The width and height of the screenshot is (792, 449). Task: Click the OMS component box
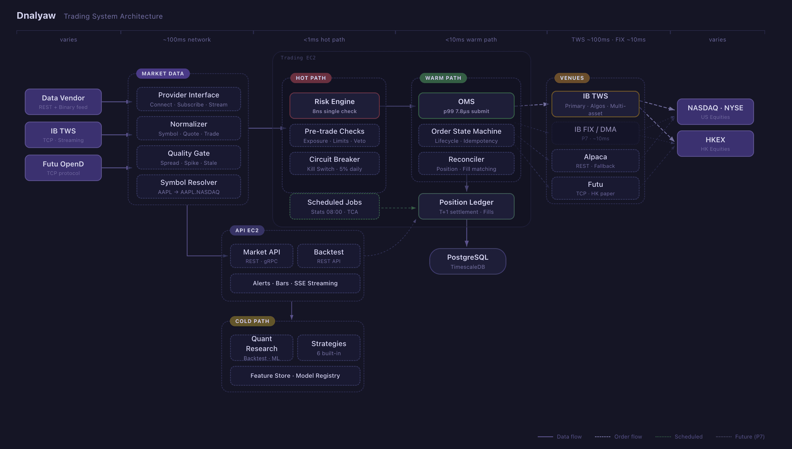(466, 105)
